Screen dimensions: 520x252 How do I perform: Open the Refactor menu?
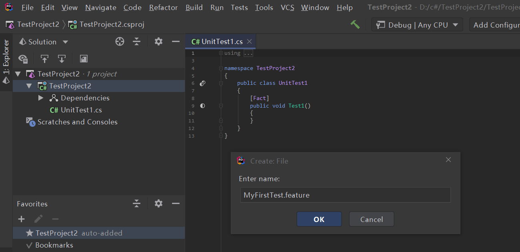click(x=163, y=8)
